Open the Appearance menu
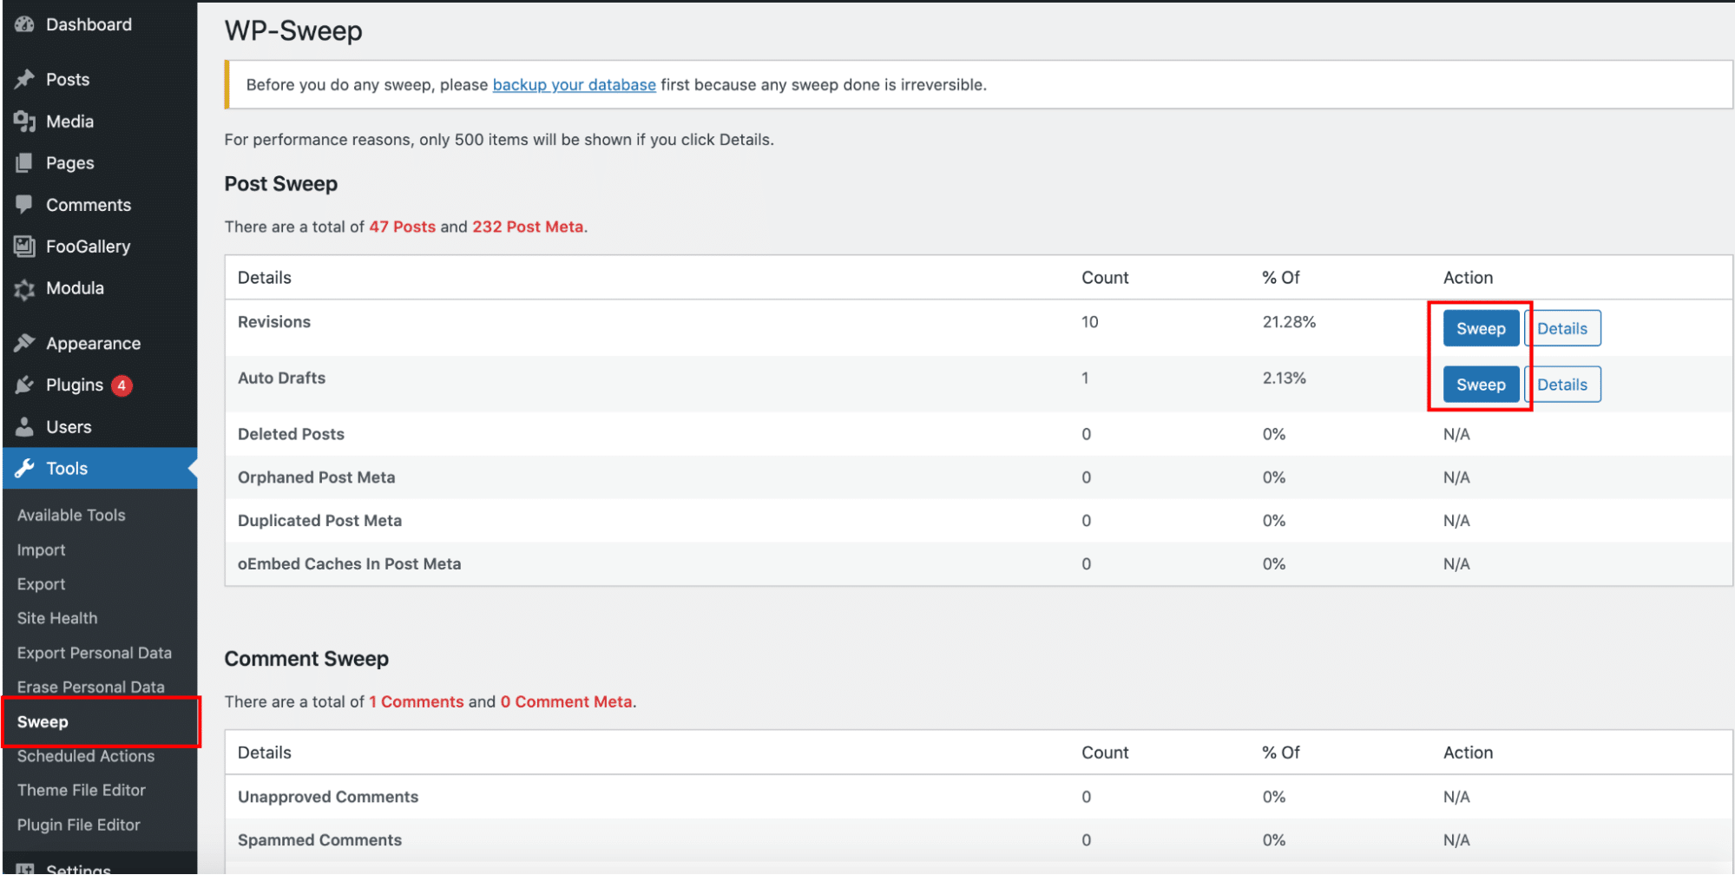 (99, 343)
